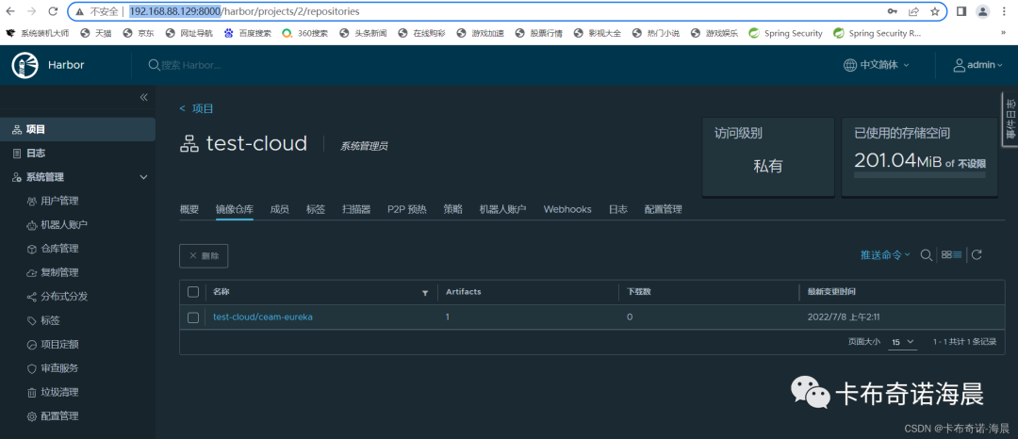Click the insecure site warning icon

(x=79, y=11)
